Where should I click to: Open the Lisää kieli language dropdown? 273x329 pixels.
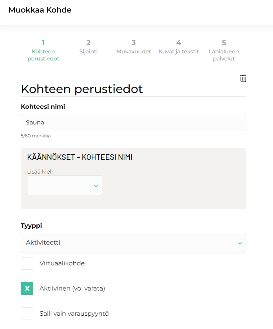(64, 185)
